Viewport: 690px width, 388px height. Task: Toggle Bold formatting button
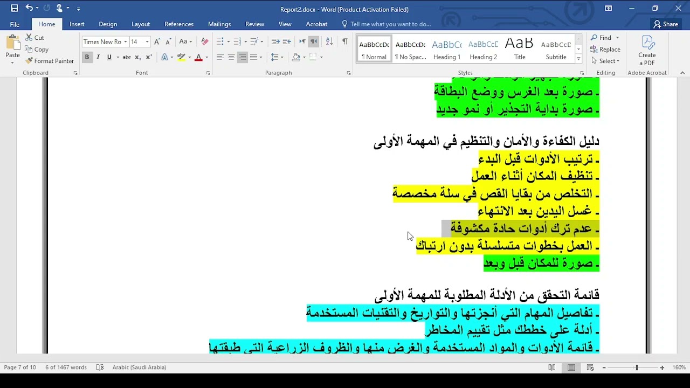(86, 57)
